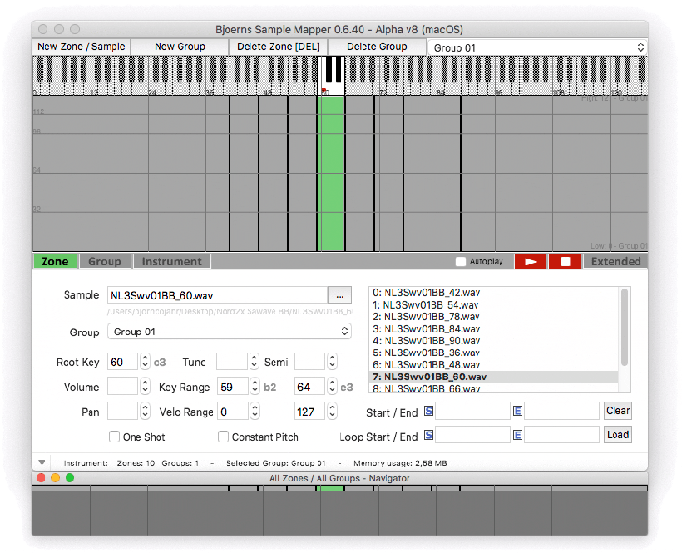Click the Root Key value field
The image size is (682, 553).
[122, 362]
